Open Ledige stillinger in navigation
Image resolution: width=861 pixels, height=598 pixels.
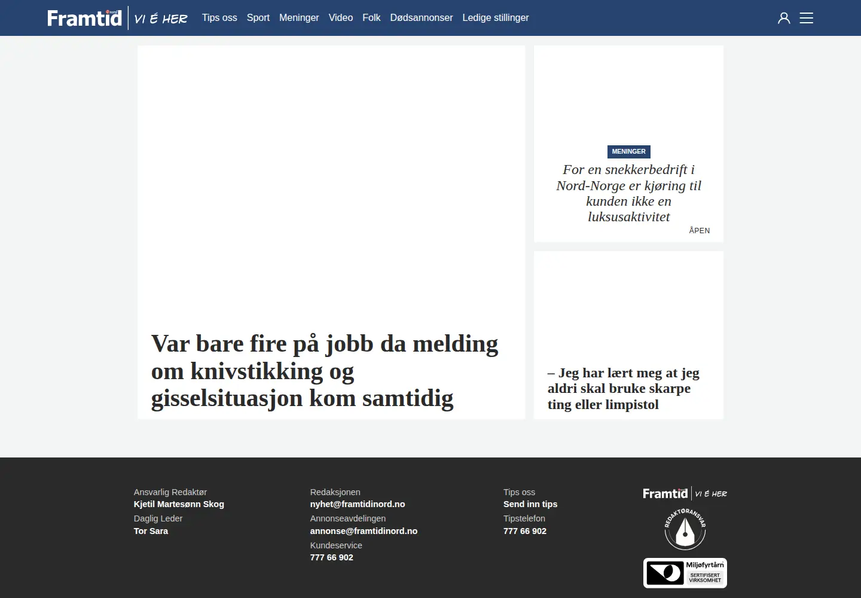[496, 18]
